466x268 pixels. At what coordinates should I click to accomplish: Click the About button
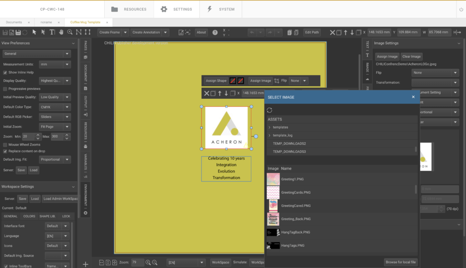coord(201,32)
